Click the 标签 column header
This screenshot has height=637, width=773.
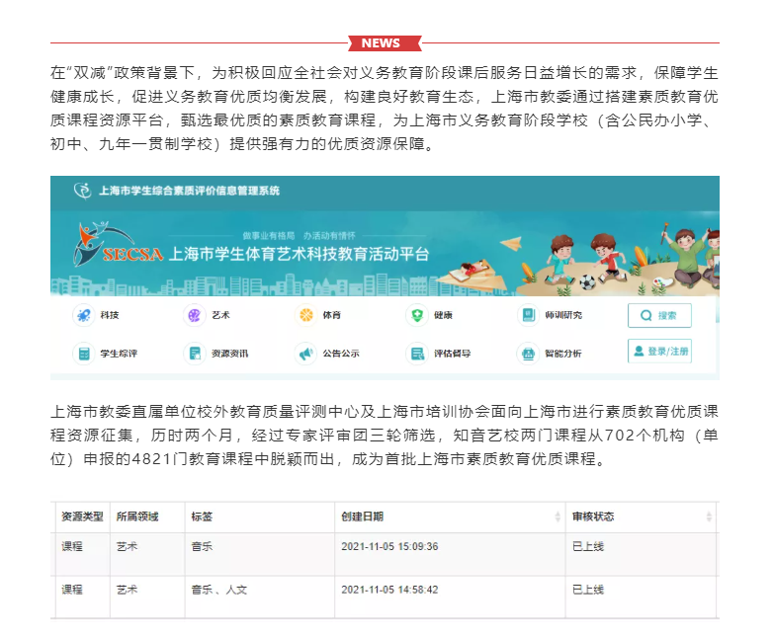tap(202, 517)
